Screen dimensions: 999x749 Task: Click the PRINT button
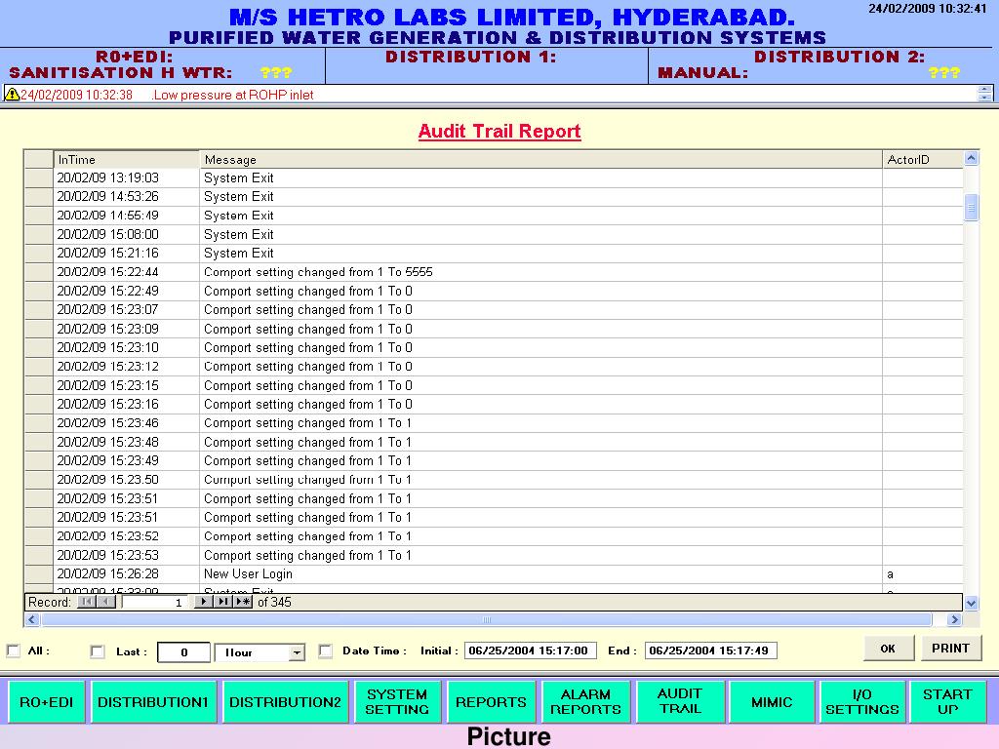pos(950,649)
